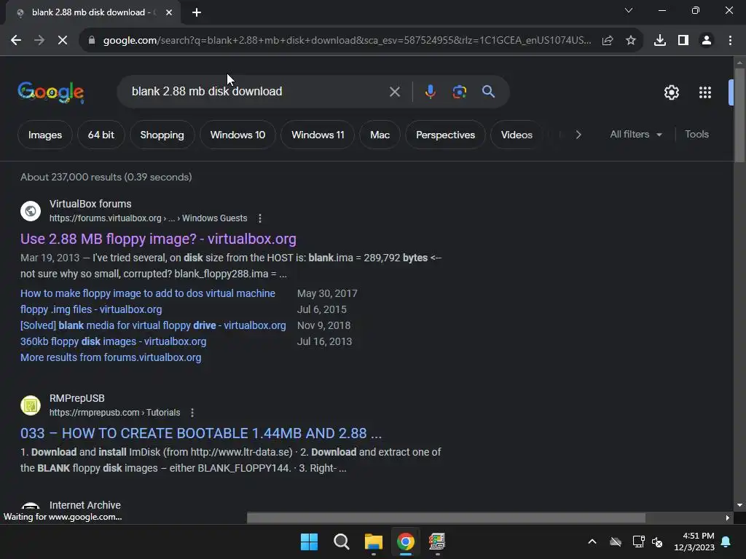
Task: Search by image with Google Lens icon
Action: point(459,91)
